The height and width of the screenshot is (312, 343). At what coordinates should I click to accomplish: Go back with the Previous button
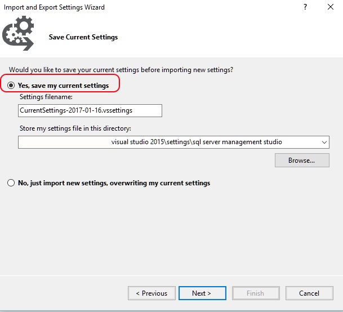[x=150, y=293]
